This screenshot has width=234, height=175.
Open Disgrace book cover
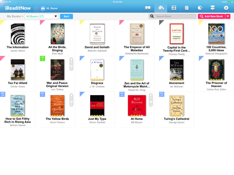(97, 70)
